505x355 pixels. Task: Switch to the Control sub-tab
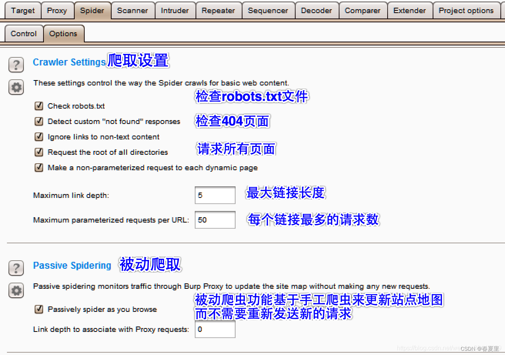(24, 33)
